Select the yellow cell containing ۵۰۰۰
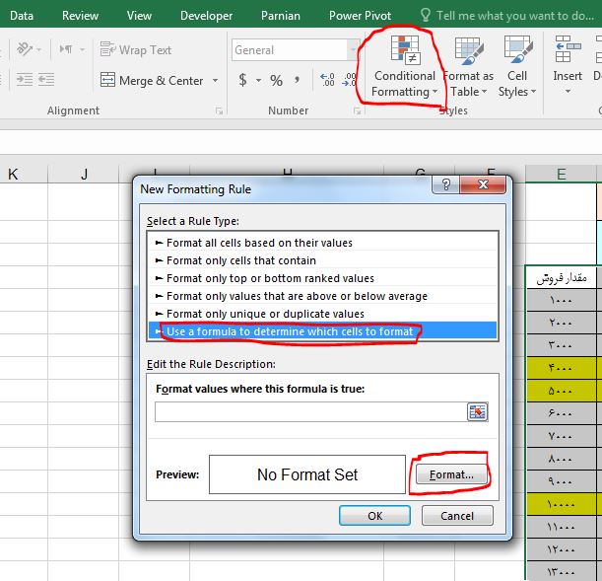Screen dimensions: 602x581 pos(561,391)
